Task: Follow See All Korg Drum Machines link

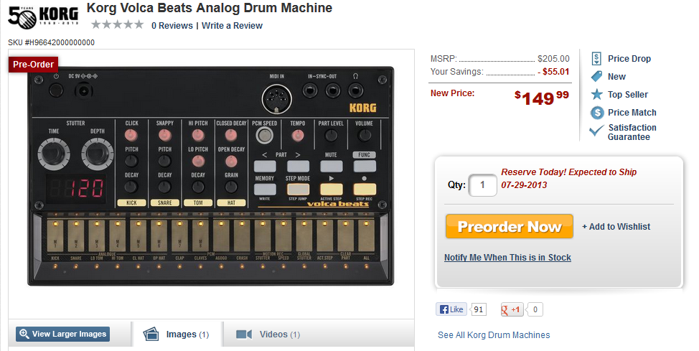Action: click(x=494, y=335)
